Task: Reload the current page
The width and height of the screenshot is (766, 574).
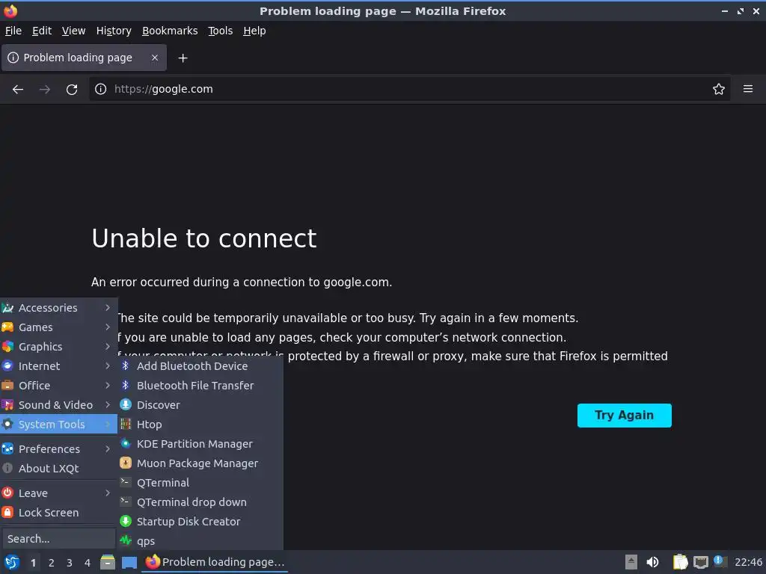Action: (72, 90)
